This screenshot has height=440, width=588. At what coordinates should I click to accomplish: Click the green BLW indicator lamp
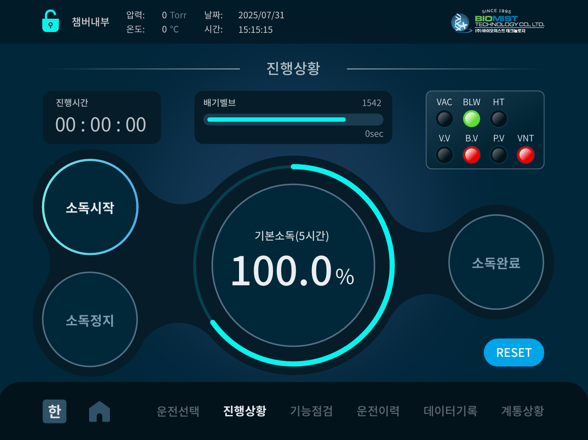471,119
